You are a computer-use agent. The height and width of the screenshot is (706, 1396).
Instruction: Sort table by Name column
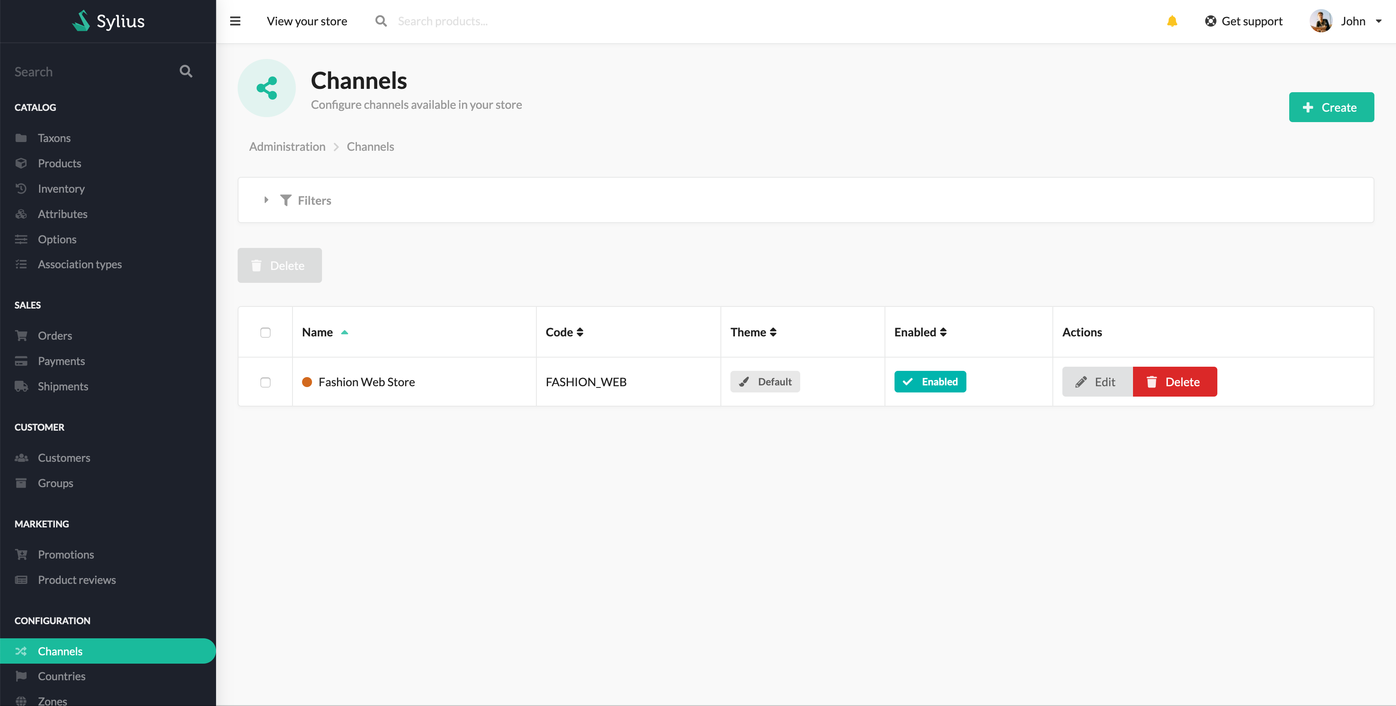tap(324, 332)
